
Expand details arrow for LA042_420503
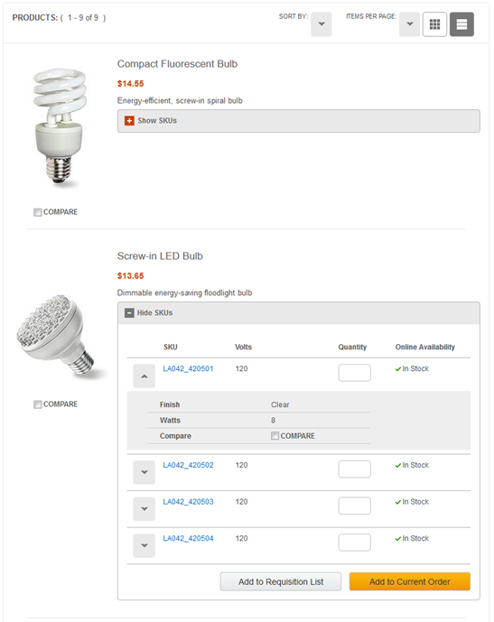click(x=144, y=509)
